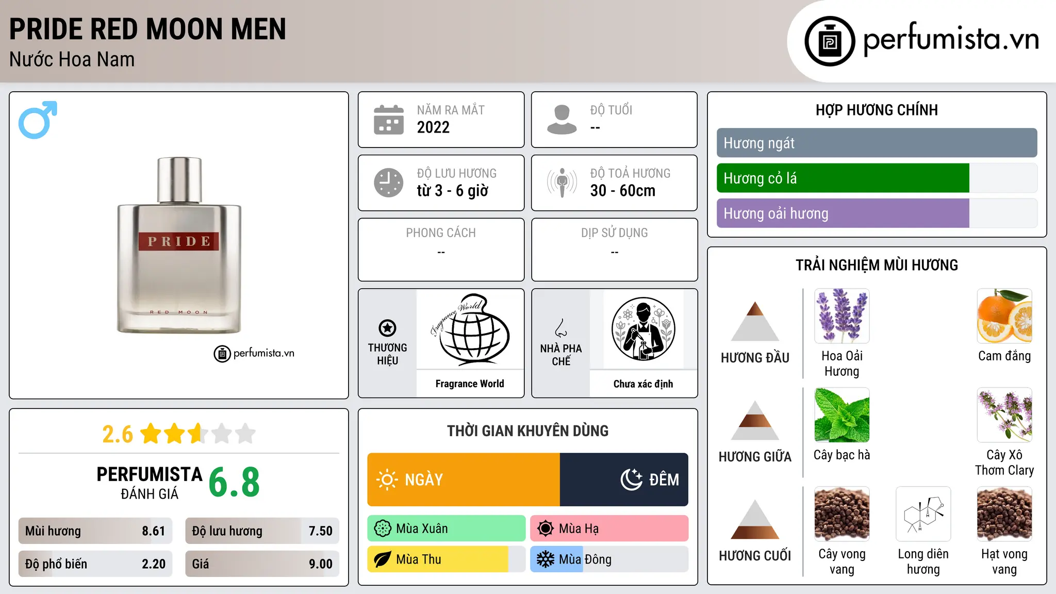
Task: Click the spring flower icon
Action: tap(383, 529)
